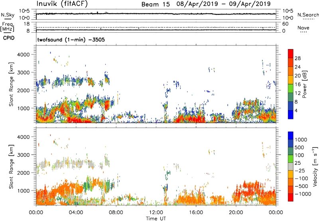Image resolution: width=319 pixels, height=221 pixels.
Task: Click the 'CPID' label
Action: (x=9, y=38)
